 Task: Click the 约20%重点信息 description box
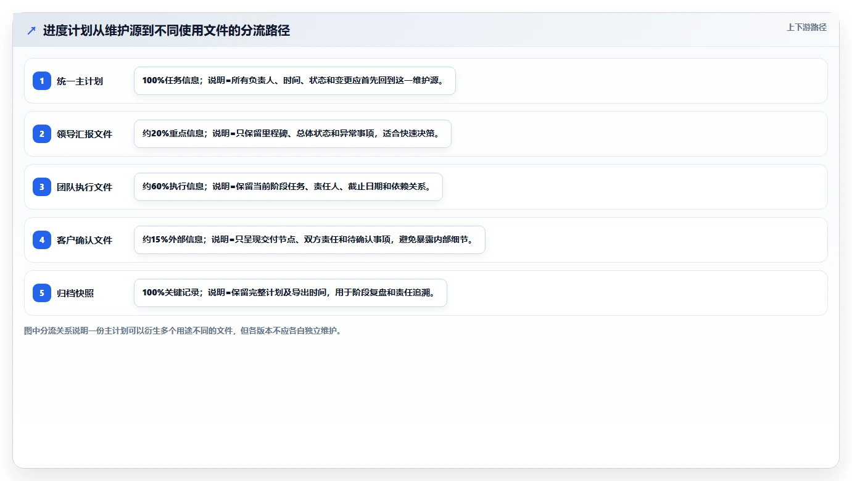pos(292,134)
